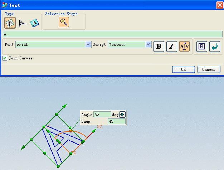The image size is (224, 170).
Task: Toggle Bold text formatting
Action: click(159, 47)
